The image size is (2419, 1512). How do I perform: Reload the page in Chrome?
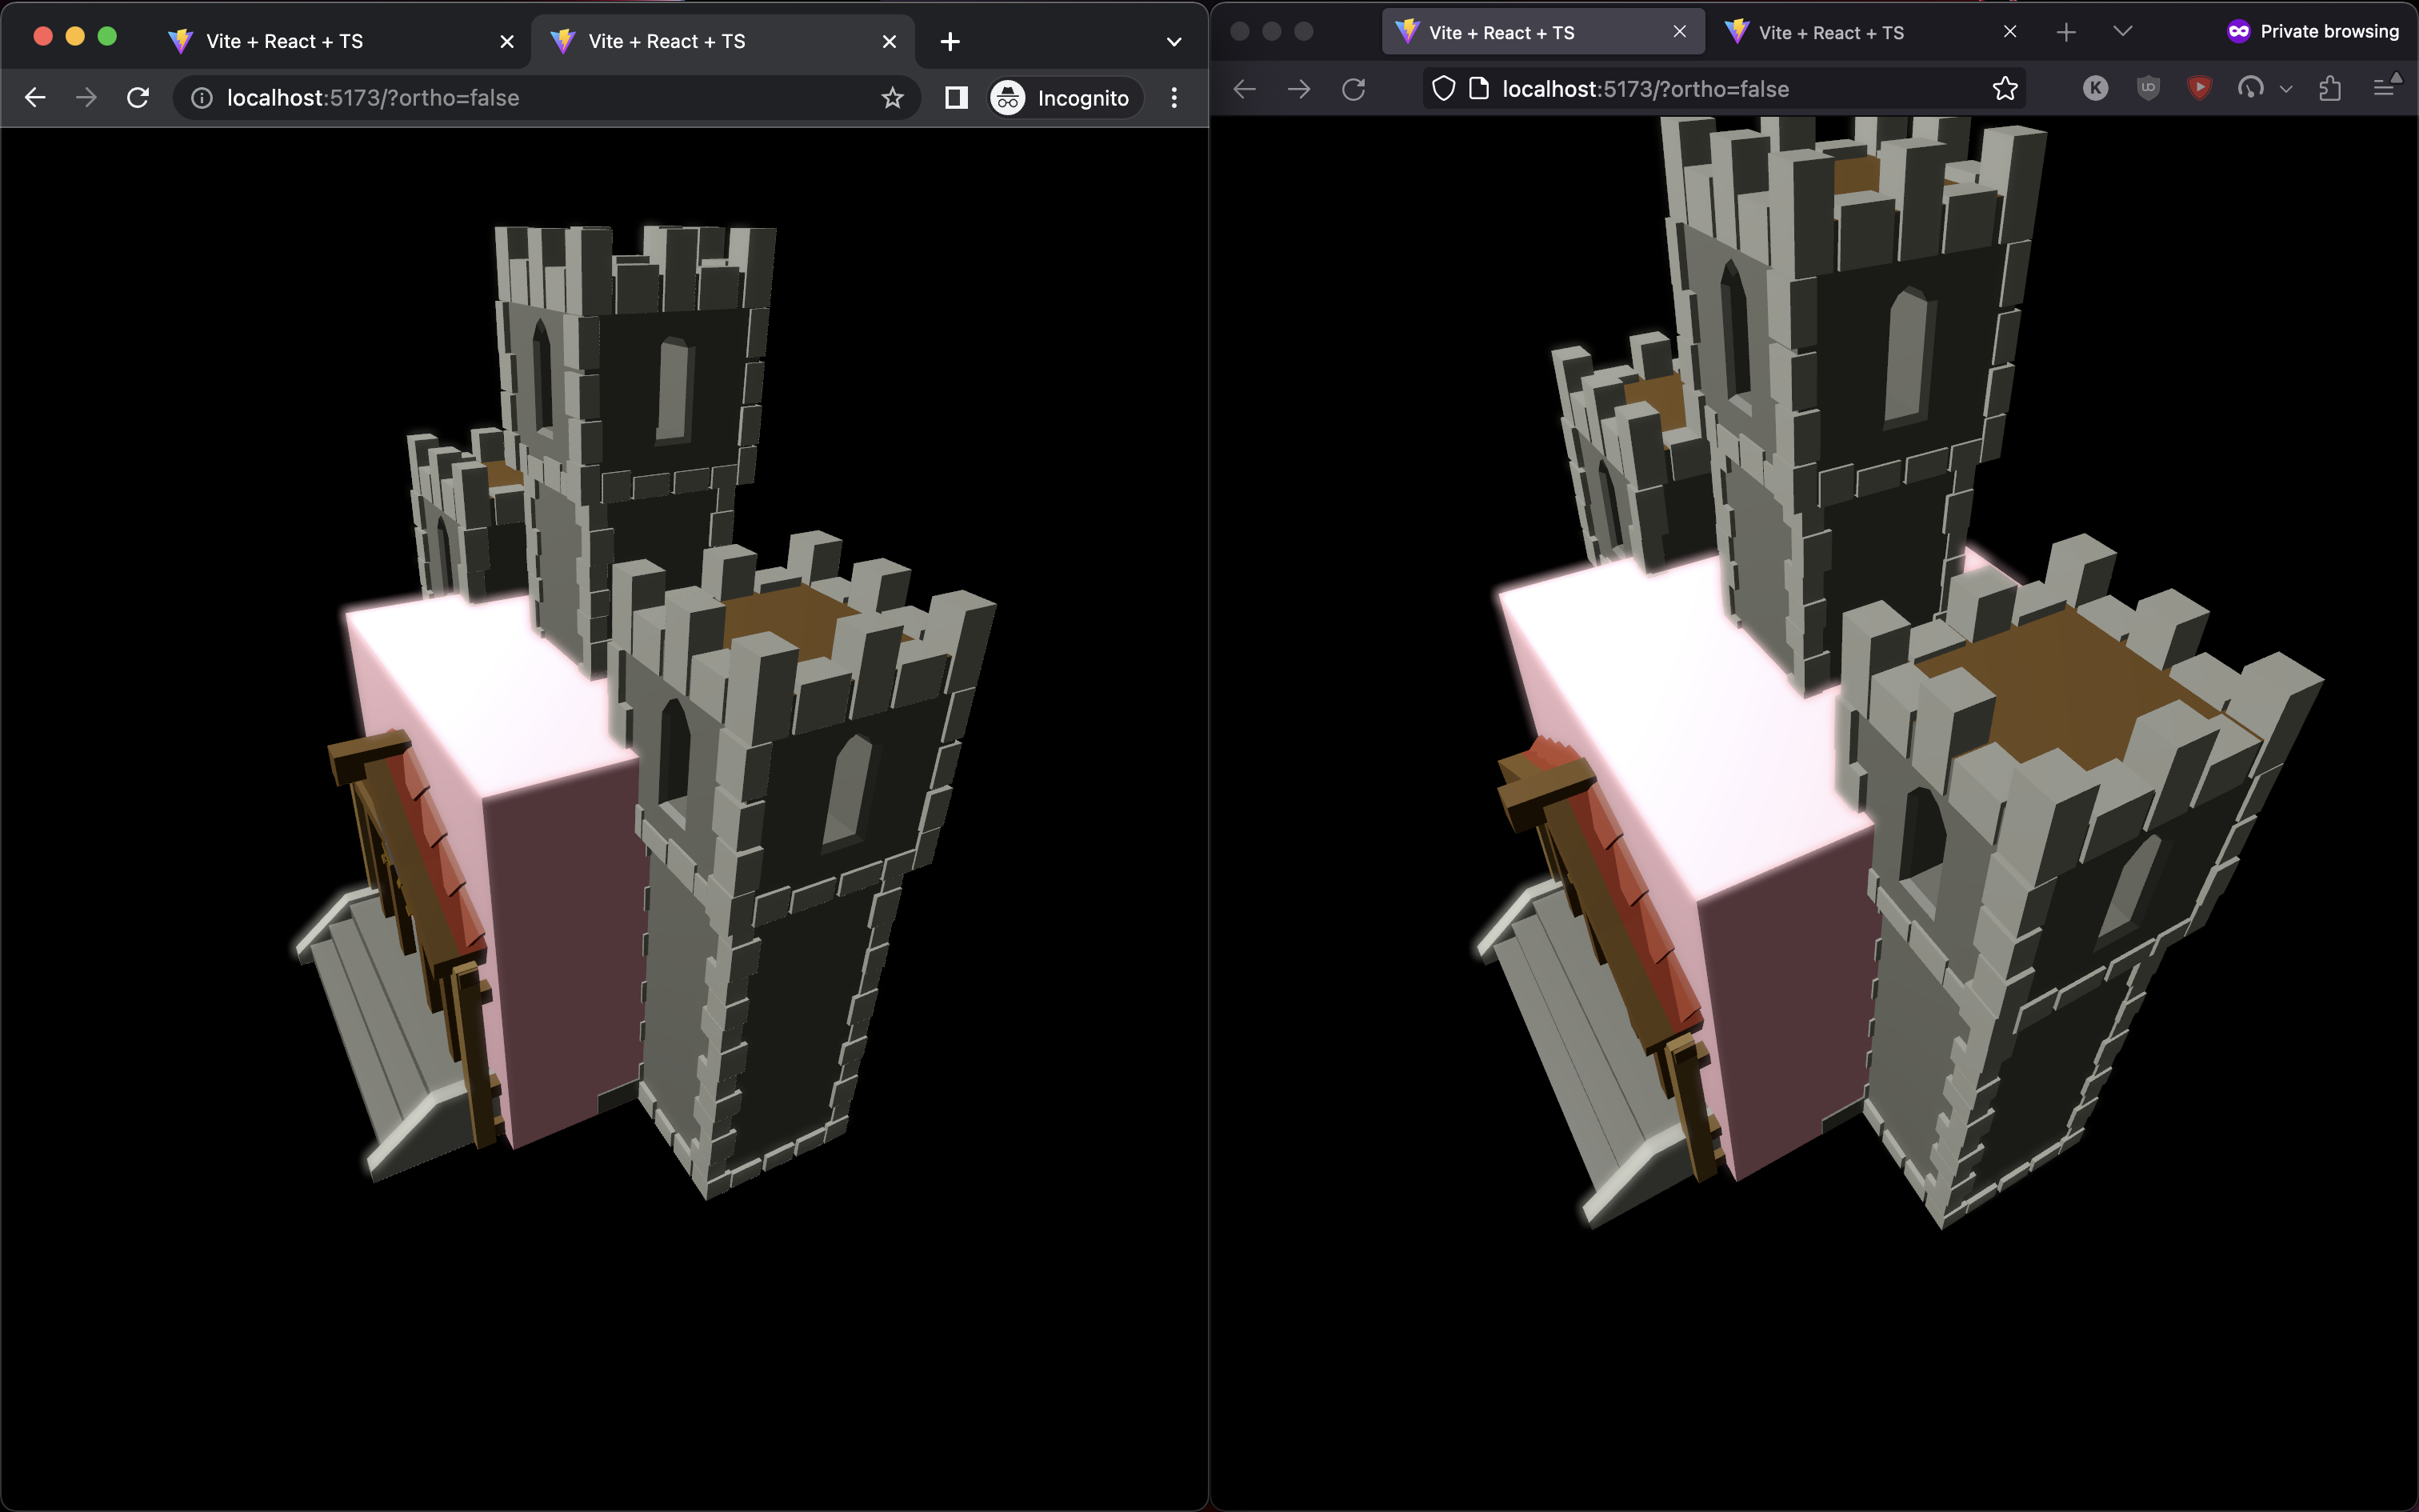(138, 97)
